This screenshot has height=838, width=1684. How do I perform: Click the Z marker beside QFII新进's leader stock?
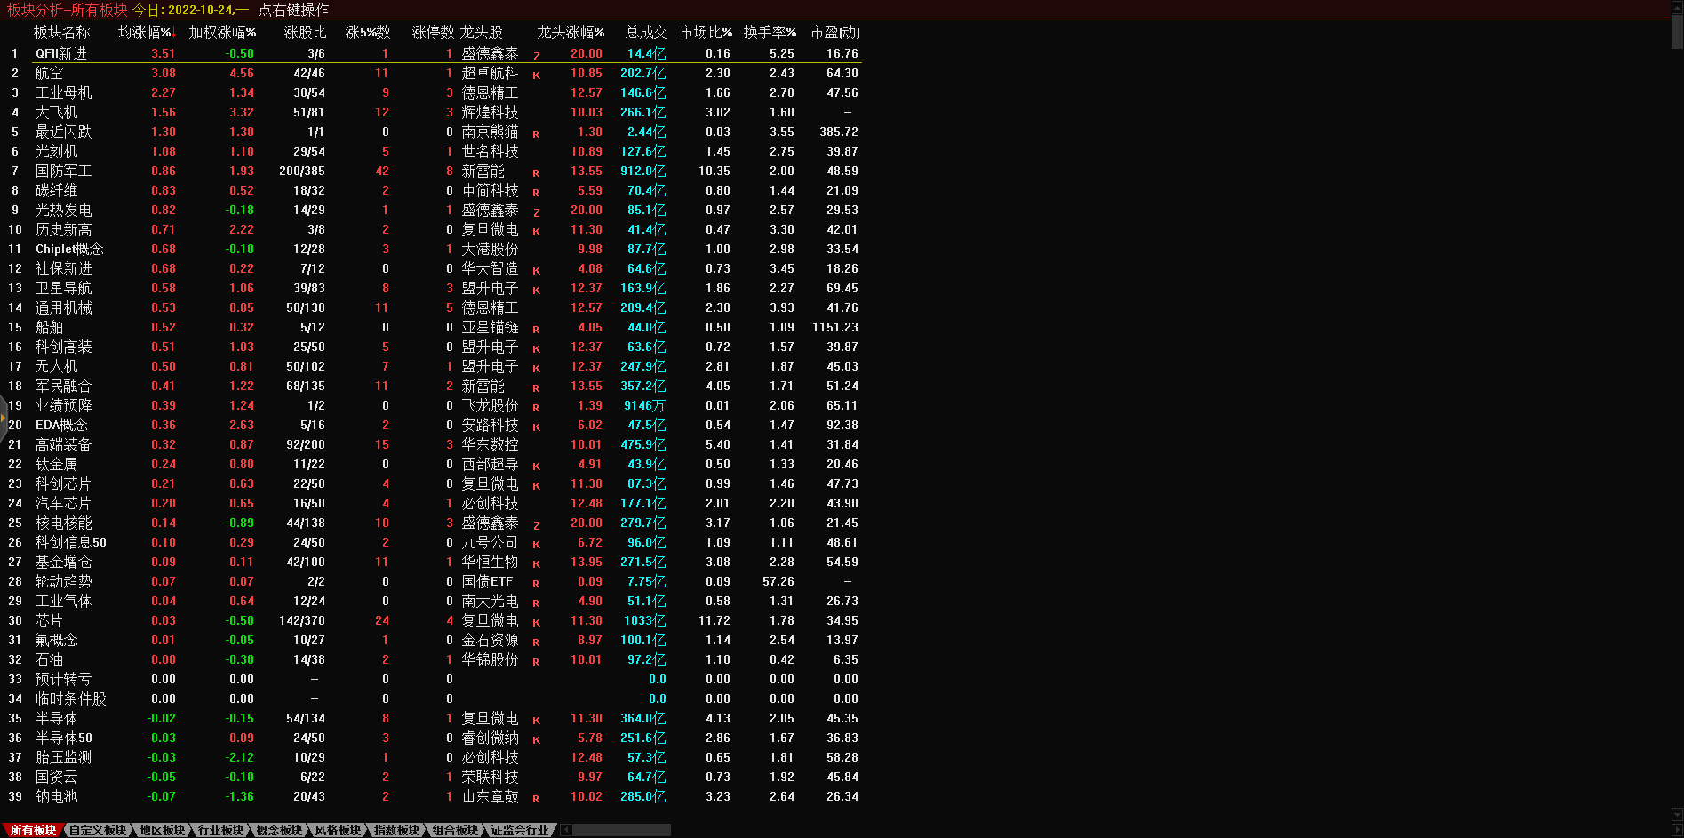[537, 56]
